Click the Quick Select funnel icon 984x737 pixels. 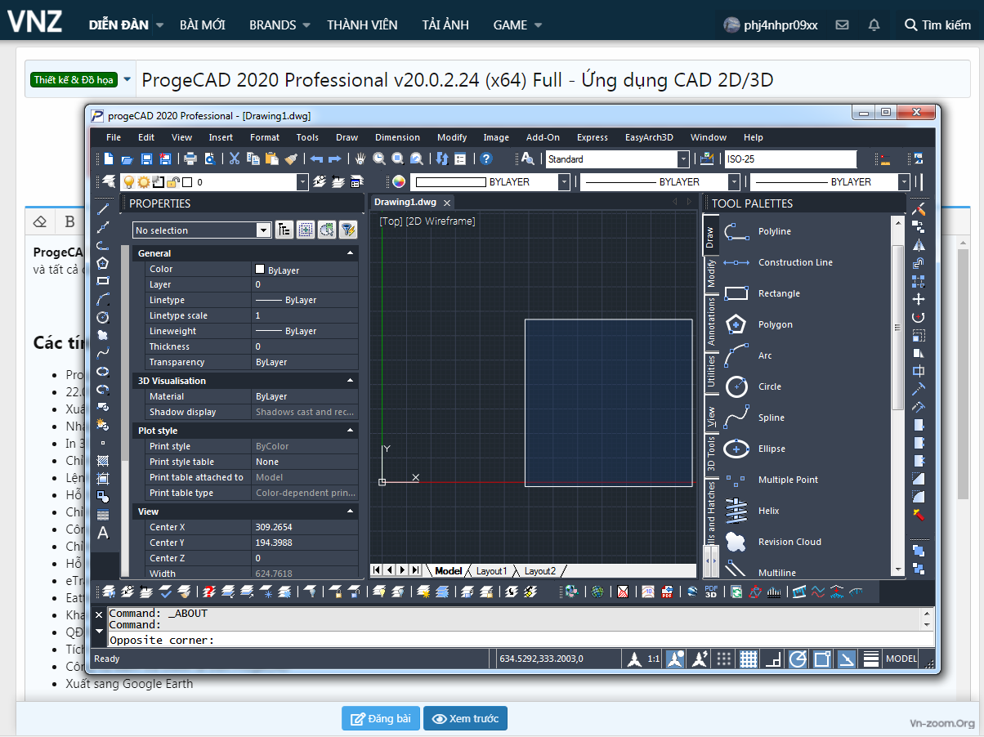point(348,230)
